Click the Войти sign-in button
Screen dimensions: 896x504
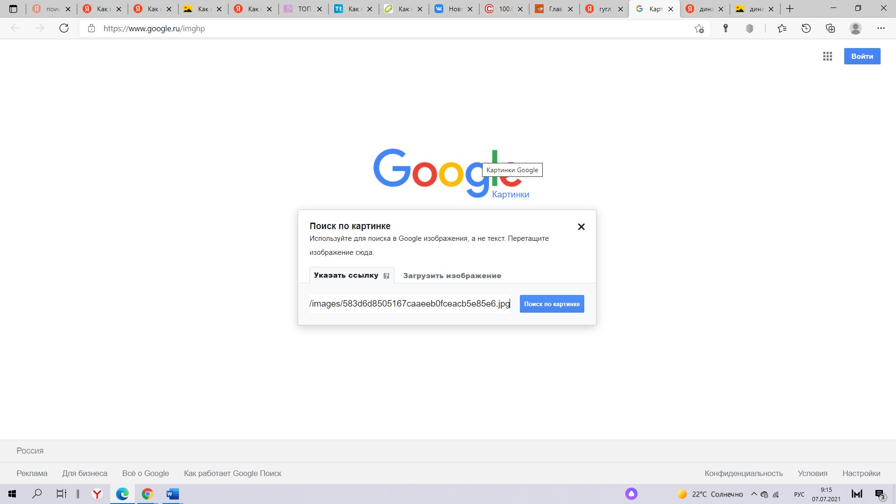pyautogui.click(x=862, y=56)
